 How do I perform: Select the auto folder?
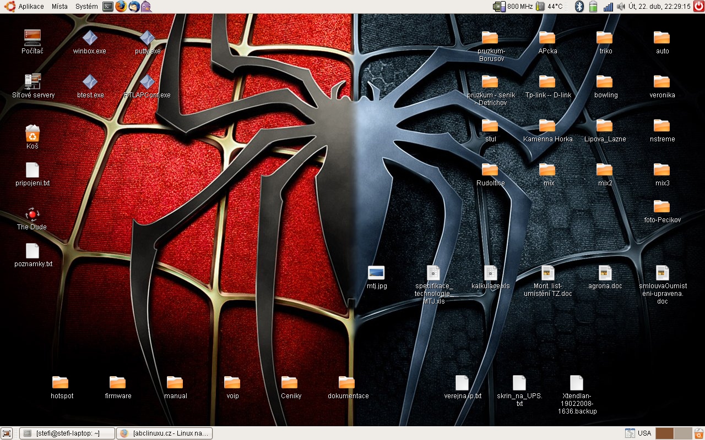pyautogui.click(x=662, y=42)
